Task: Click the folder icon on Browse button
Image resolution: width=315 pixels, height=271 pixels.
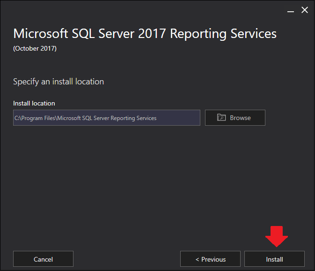Action: [x=221, y=118]
